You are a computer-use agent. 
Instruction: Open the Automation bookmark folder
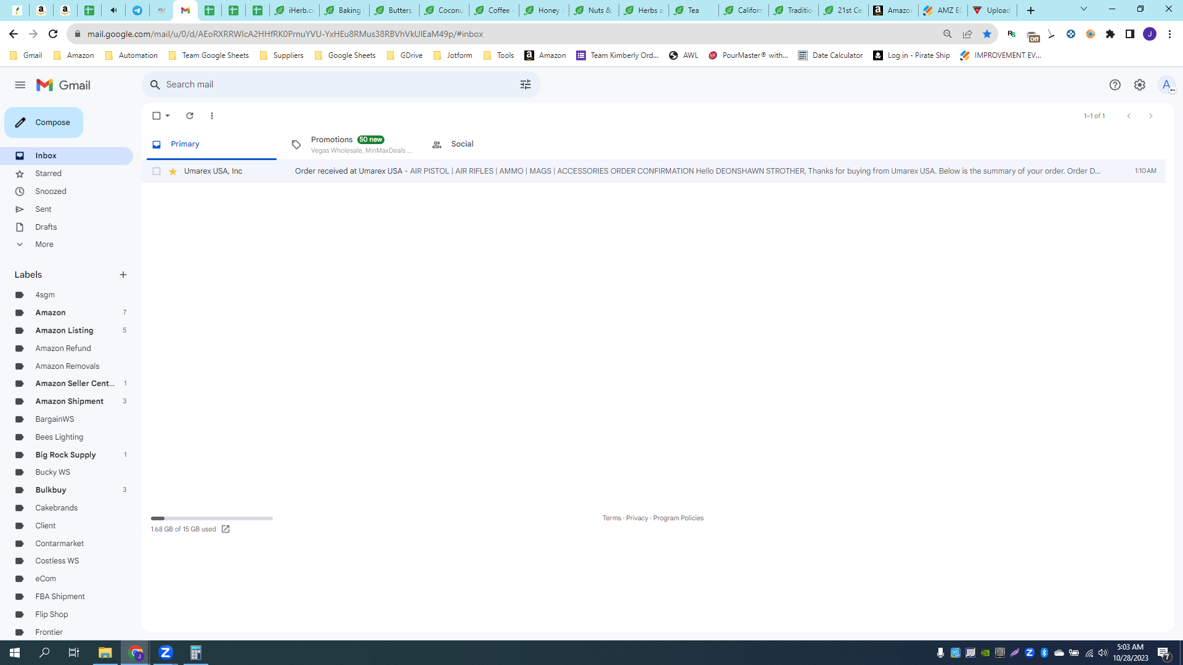[x=131, y=55]
